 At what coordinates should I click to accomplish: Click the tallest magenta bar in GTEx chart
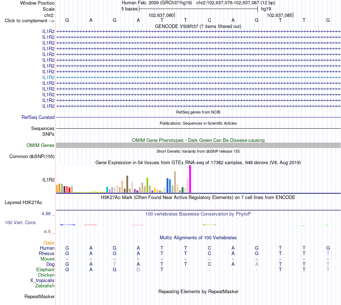190,179
